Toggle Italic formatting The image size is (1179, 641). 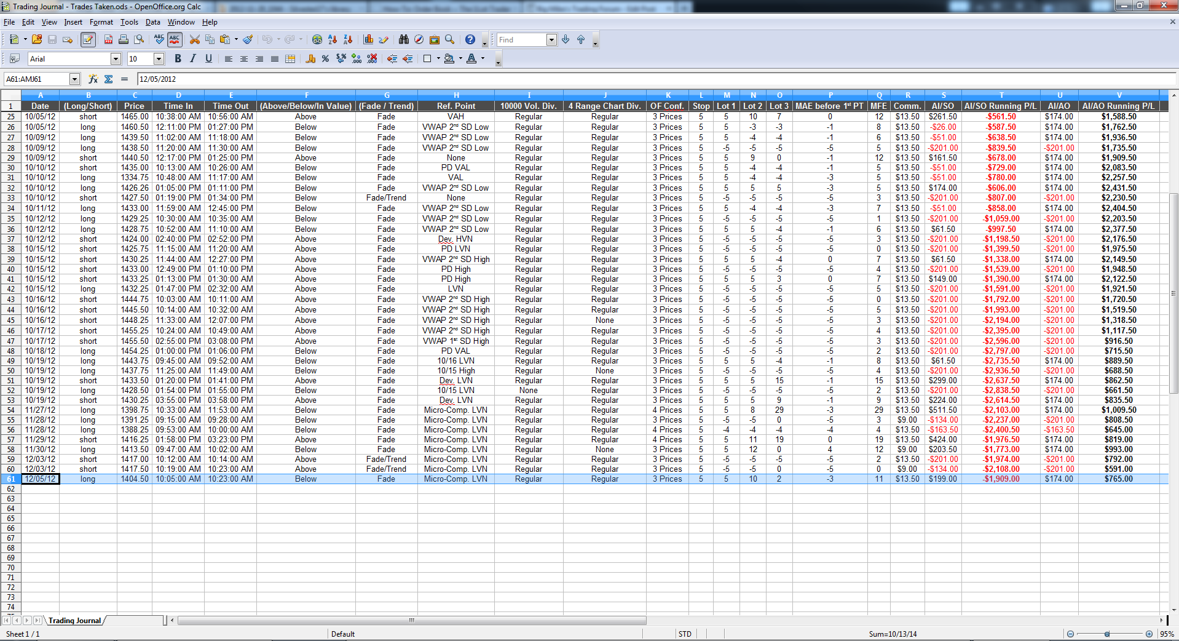pyautogui.click(x=193, y=58)
